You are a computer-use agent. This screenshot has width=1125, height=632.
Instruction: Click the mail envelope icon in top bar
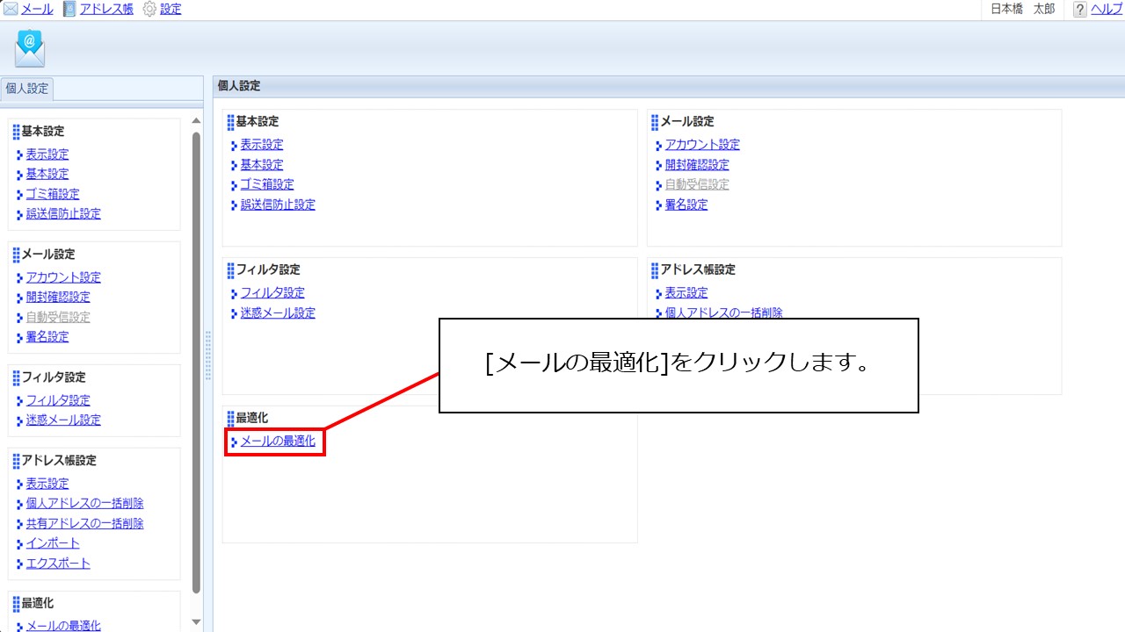click(11, 9)
